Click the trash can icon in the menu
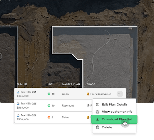This screenshot has width=154, height=140. [x=97, y=127]
